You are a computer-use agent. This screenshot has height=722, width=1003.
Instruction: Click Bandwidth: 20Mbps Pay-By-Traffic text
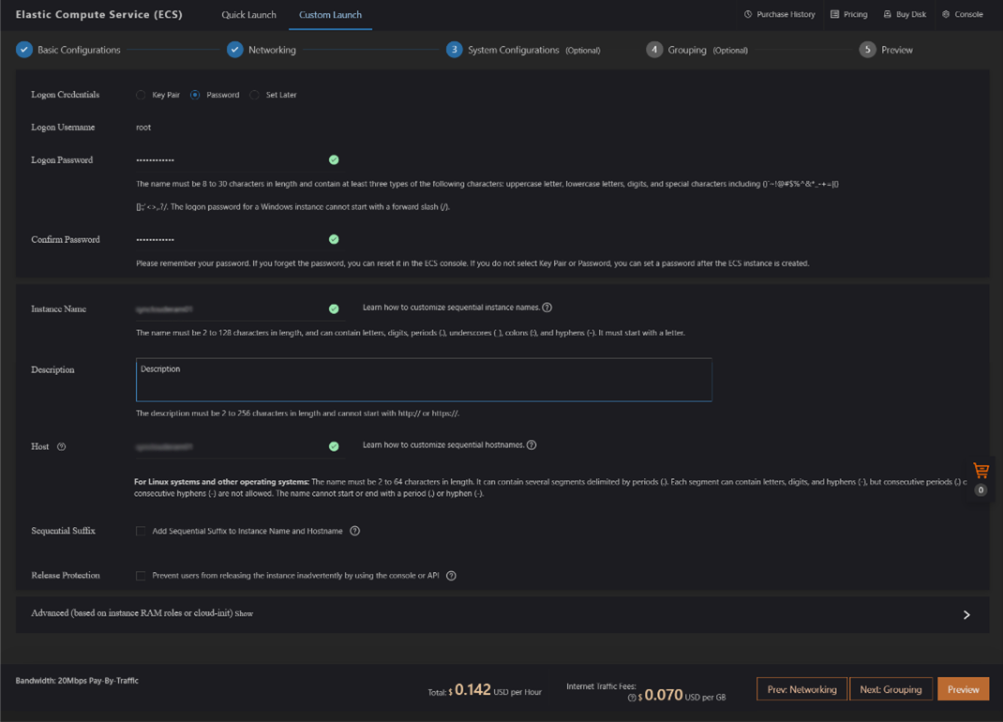[x=77, y=681]
